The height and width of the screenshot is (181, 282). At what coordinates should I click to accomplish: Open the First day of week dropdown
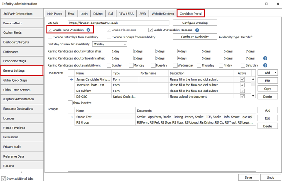(x=125, y=44)
